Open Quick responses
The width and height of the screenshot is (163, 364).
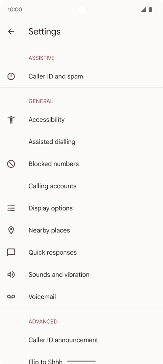coord(81,252)
